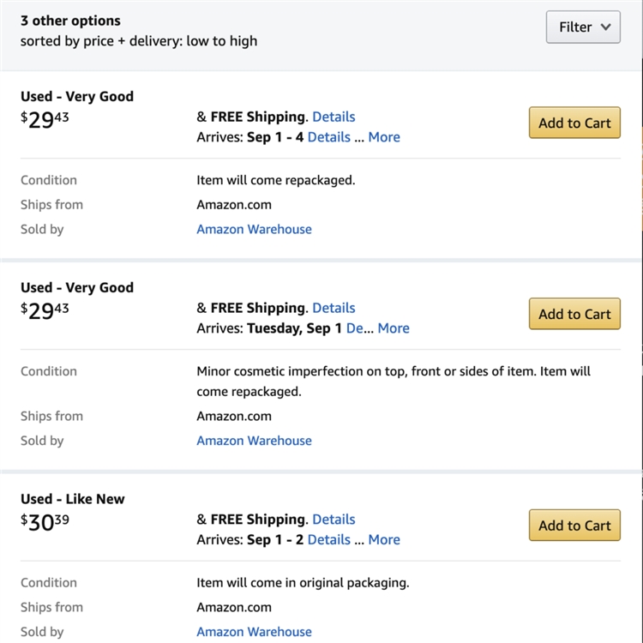Expand More beside the Tuesday, Sep 1 arrival
The image size is (643, 643).
394,328
